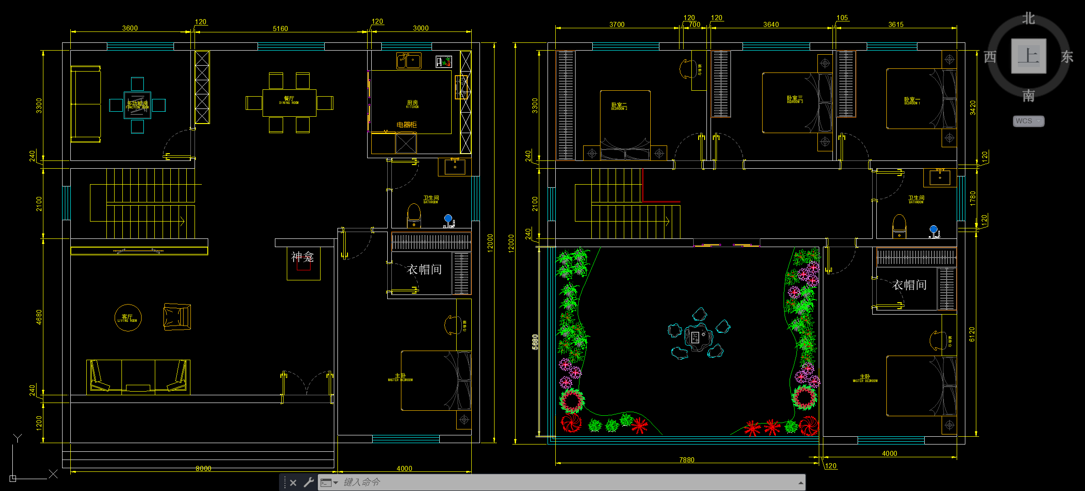Select the 神龛 text label

(302, 257)
